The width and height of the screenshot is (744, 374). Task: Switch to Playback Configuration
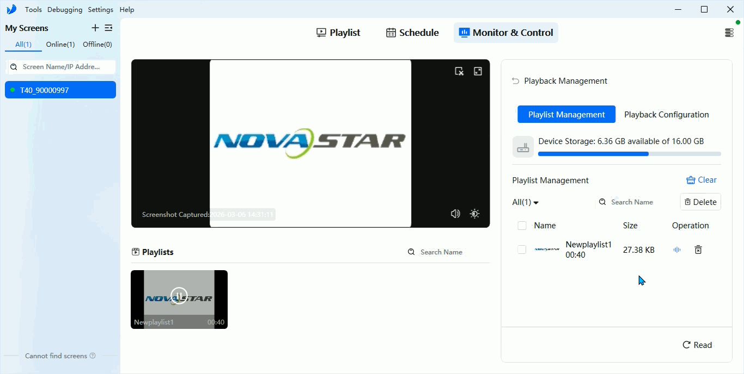tap(667, 115)
